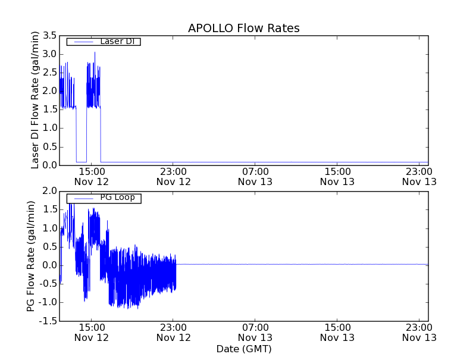Click the blue line sample in PG Loop legend
476x357 pixels.
pos(83,198)
